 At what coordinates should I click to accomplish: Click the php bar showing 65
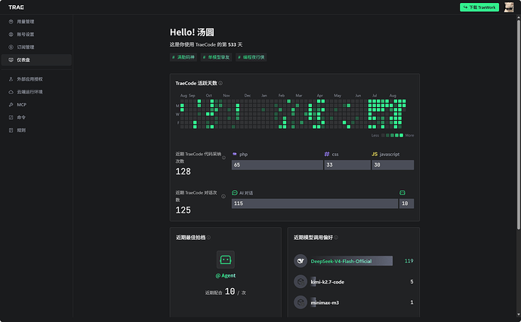point(277,164)
